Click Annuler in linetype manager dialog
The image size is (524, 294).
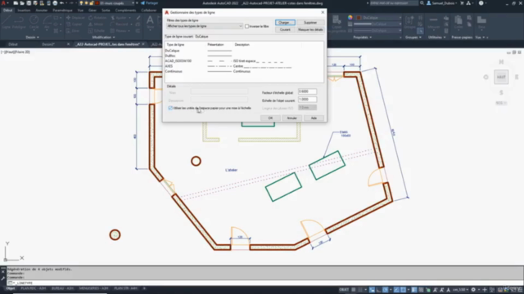pos(291,118)
